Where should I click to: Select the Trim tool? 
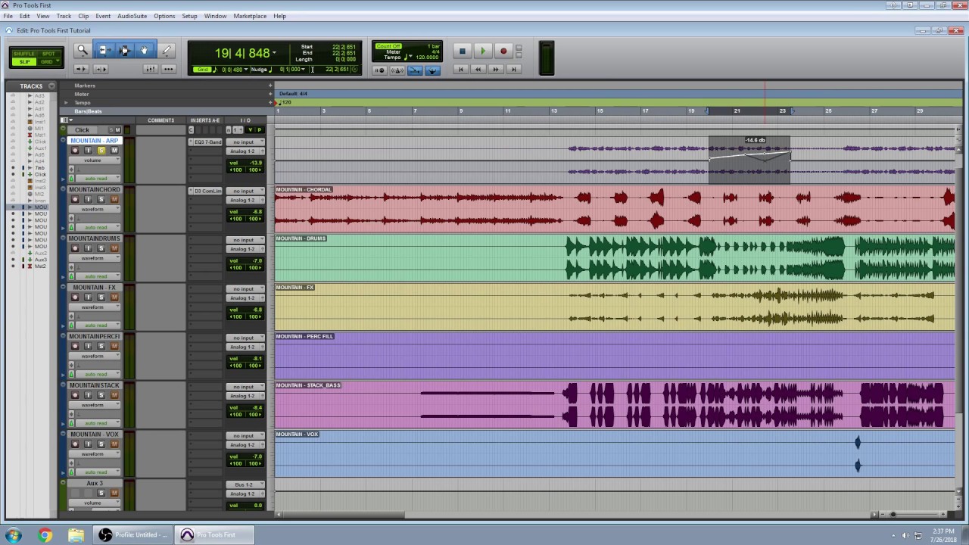tap(104, 51)
